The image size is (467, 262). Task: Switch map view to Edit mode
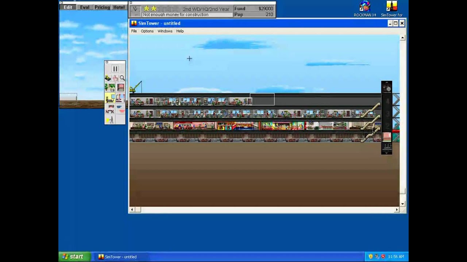(x=68, y=7)
